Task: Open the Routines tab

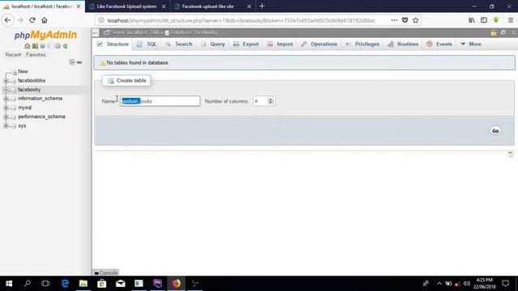Action: click(403, 44)
